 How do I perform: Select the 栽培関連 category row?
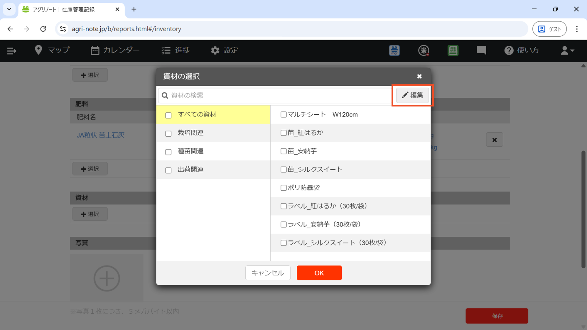[x=213, y=133]
